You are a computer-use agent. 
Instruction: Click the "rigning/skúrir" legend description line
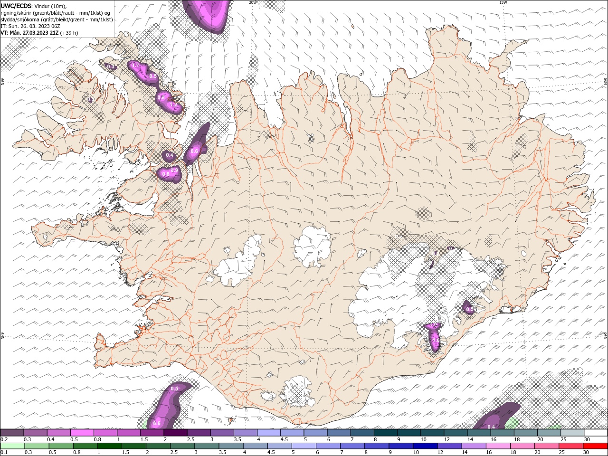coord(55,13)
